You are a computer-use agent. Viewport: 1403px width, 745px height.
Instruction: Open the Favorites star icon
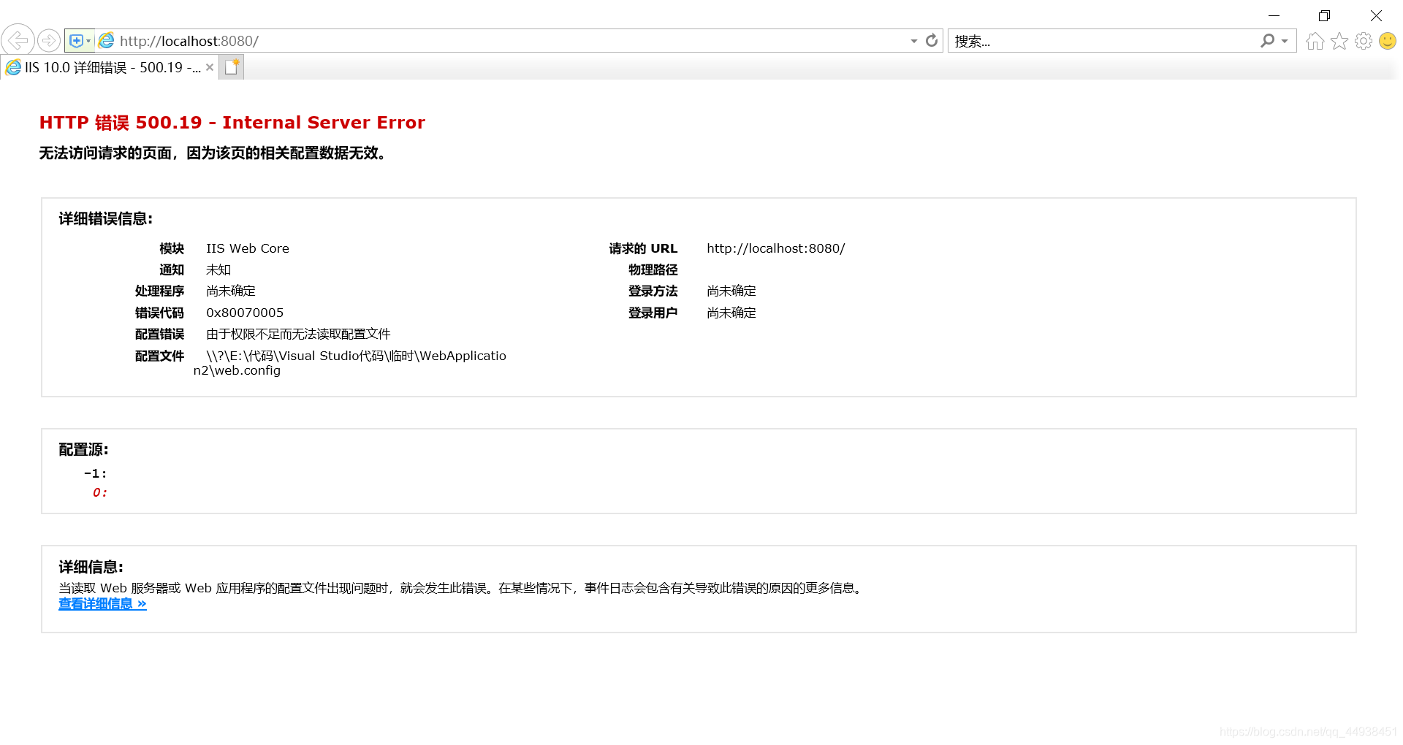tap(1339, 41)
